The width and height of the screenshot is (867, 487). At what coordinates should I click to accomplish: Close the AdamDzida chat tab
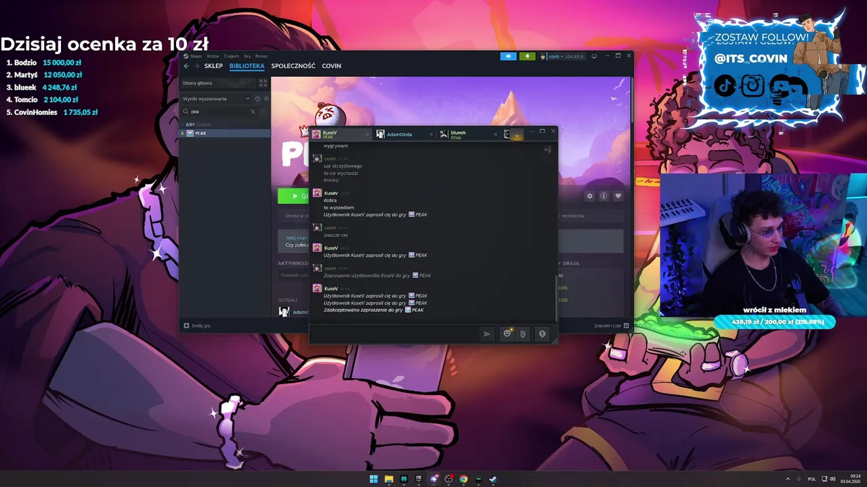pos(431,135)
